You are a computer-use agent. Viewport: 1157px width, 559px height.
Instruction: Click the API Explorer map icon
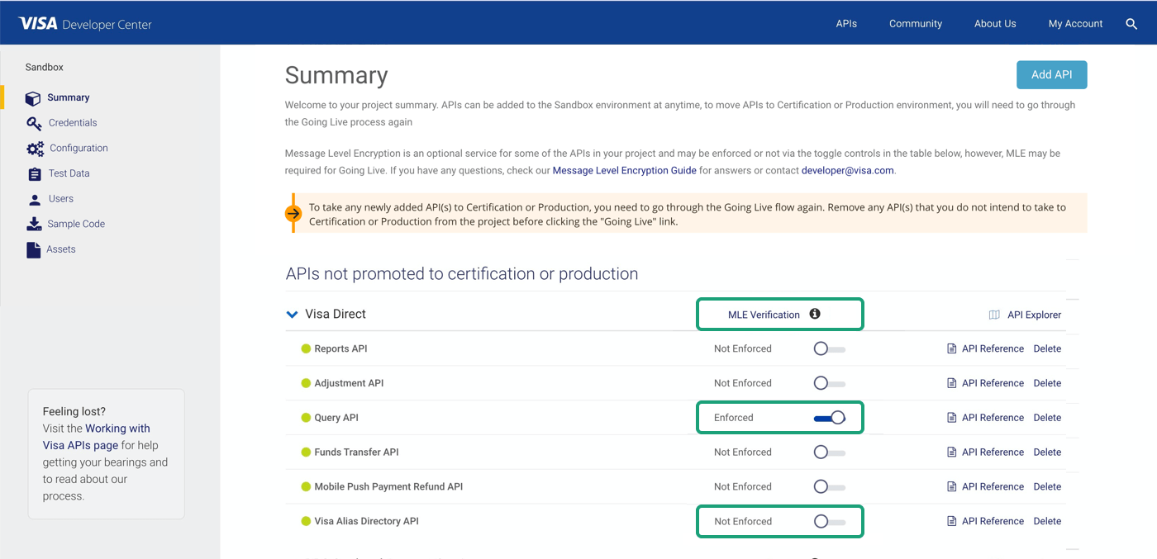click(x=994, y=315)
